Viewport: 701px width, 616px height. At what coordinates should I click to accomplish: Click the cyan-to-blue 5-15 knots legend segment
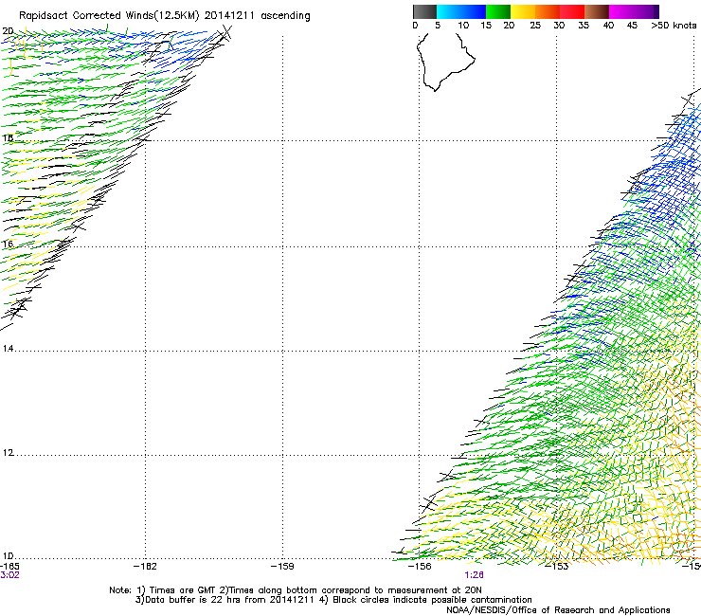(461, 11)
